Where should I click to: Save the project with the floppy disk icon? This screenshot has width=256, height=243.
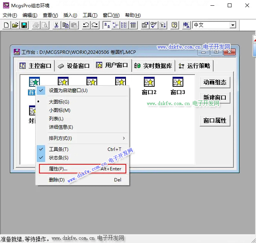(24, 25)
